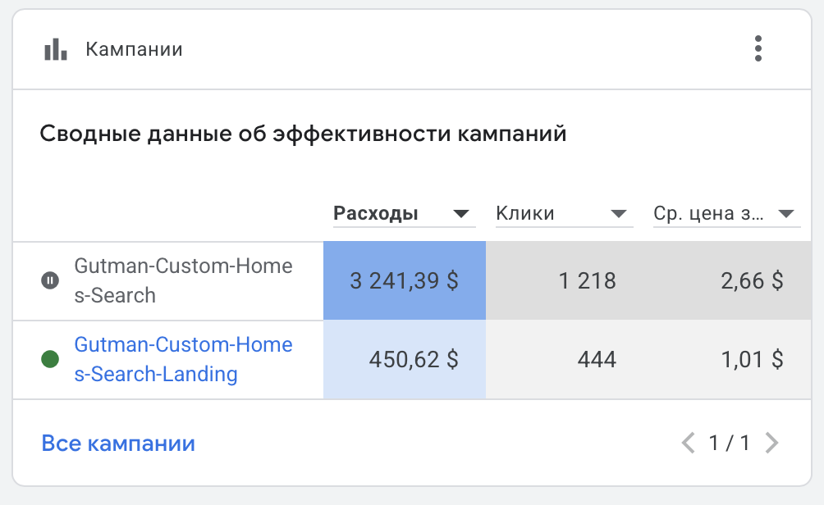Click the 1 218 clicks cell
Viewport: 824px width, 505px height.
[587, 281]
